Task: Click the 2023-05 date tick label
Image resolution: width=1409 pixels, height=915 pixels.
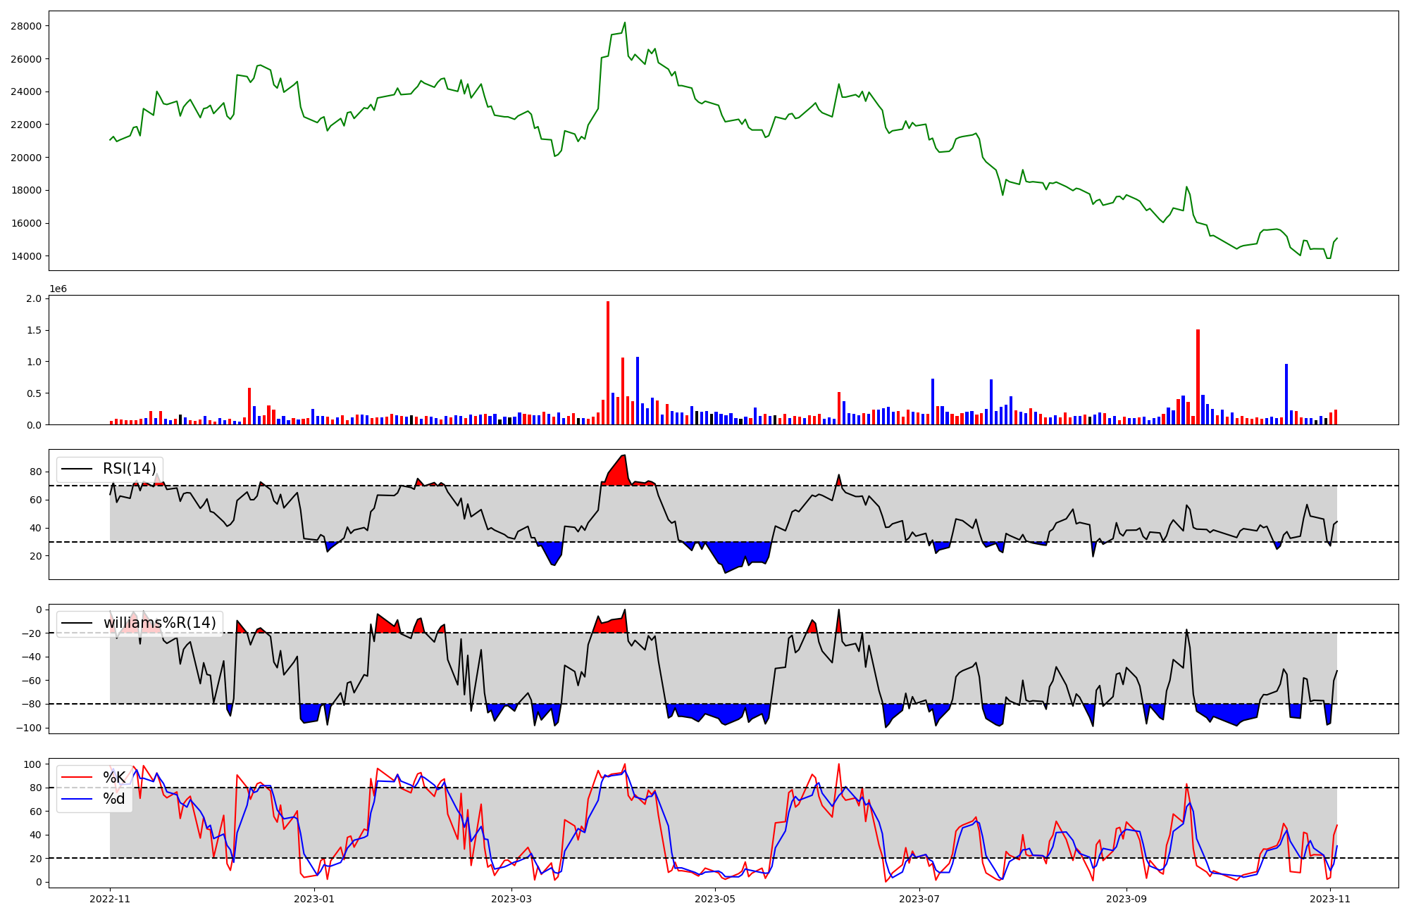Action: 715,899
